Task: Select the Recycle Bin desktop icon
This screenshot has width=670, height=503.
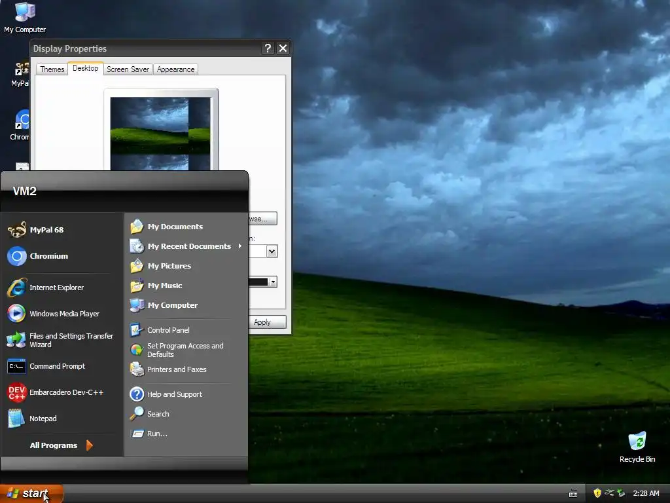Action: point(637,447)
